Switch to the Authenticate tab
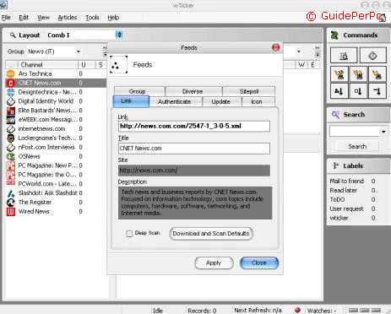This screenshot has height=314, width=391. click(175, 101)
